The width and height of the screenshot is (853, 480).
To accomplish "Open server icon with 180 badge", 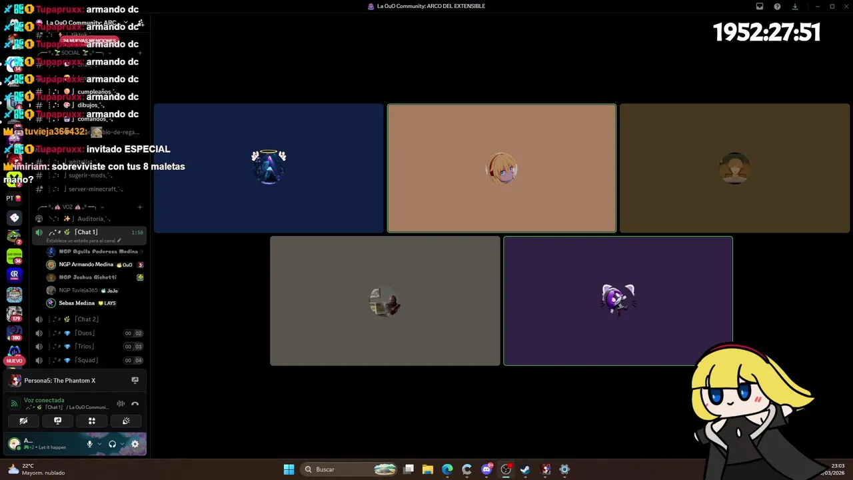I will pos(14,333).
